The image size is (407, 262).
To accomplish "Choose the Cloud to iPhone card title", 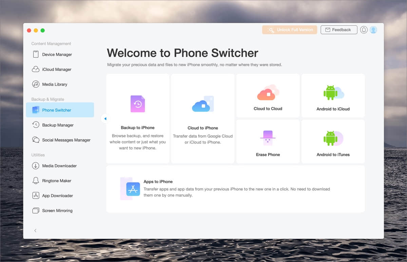I will pos(203,128).
